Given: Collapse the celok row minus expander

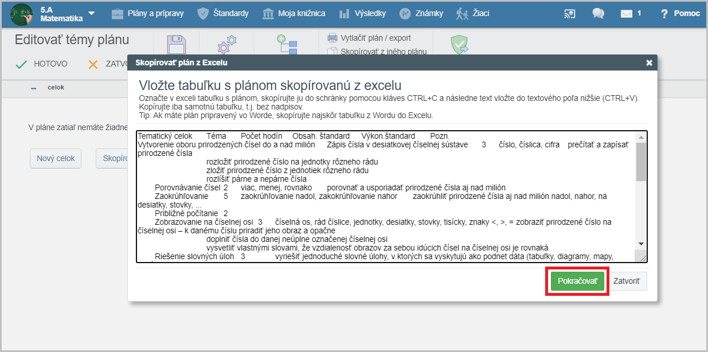Looking at the screenshot, I should (x=33, y=88).
